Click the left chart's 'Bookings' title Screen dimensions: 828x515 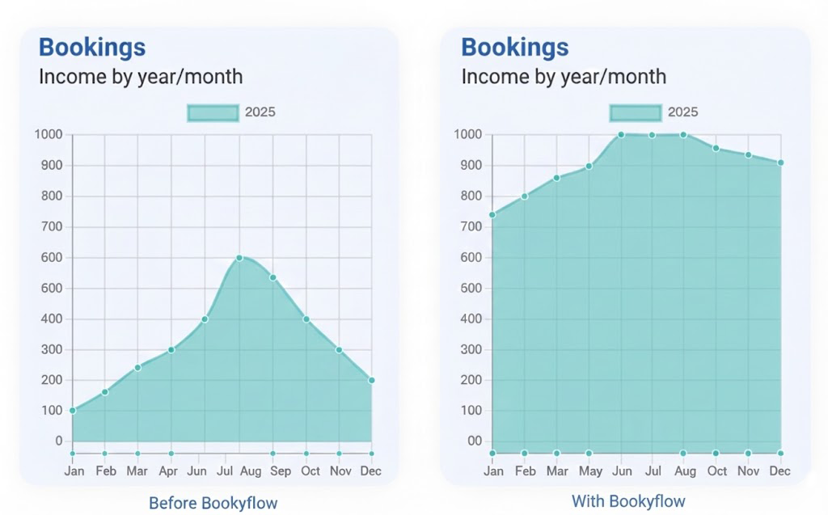[x=92, y=47]
